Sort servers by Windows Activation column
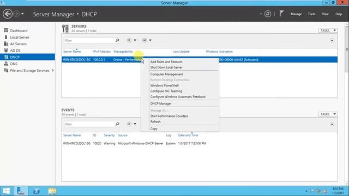The width and height of the screenshot is (349, 196). point(219,51)
